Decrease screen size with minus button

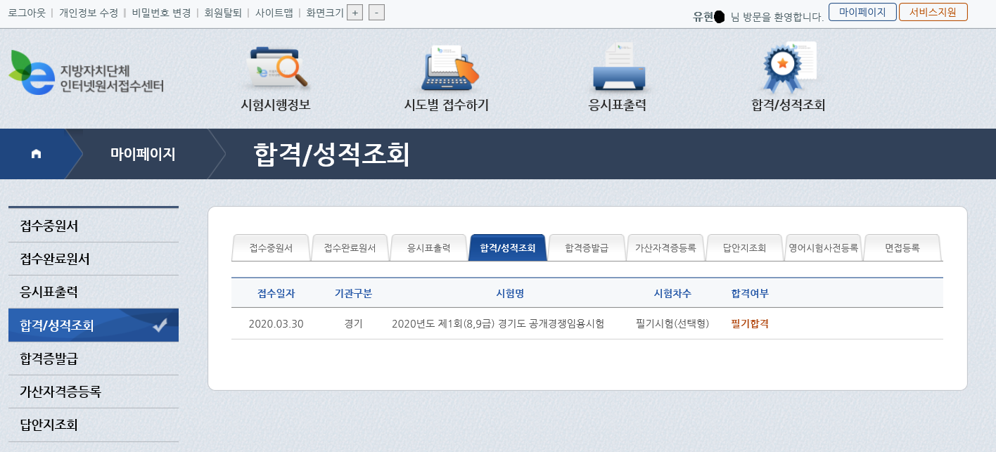click(x=376, y=13)
